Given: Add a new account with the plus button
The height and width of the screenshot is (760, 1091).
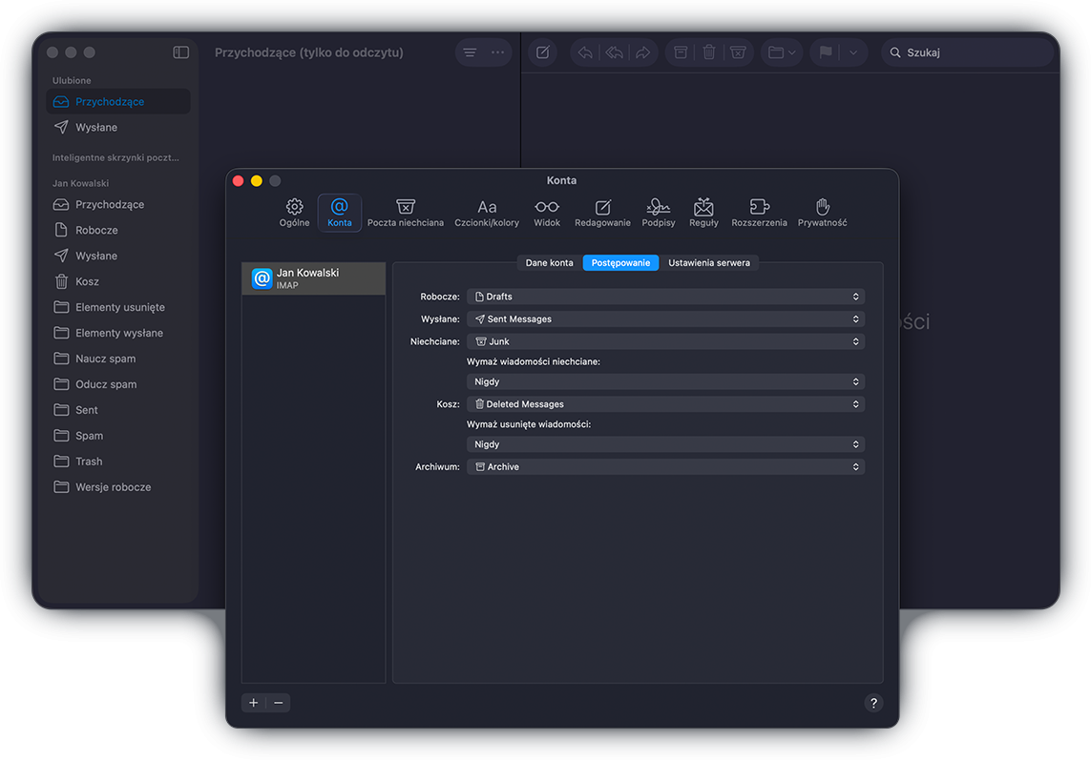Looking at the screenshot, I should click(252, 703).
